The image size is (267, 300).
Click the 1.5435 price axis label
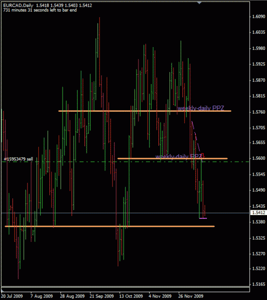258,206
